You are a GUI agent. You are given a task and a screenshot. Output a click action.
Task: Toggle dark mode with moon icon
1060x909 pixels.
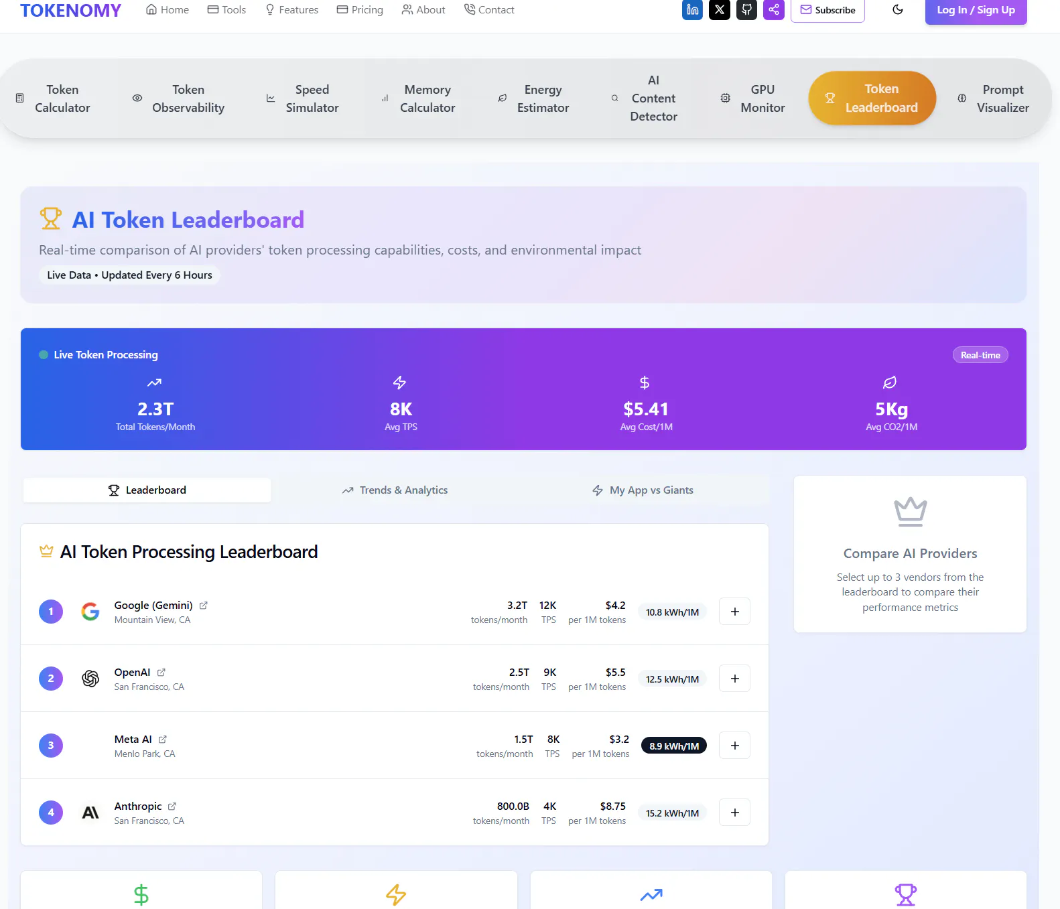898,10
